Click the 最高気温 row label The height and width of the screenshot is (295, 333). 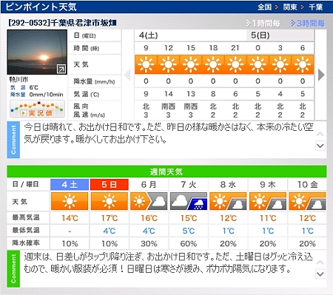(x=26, y=217)
